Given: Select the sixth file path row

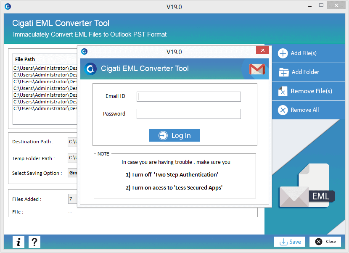Looking at the screenshot, I should pos(45,102).
